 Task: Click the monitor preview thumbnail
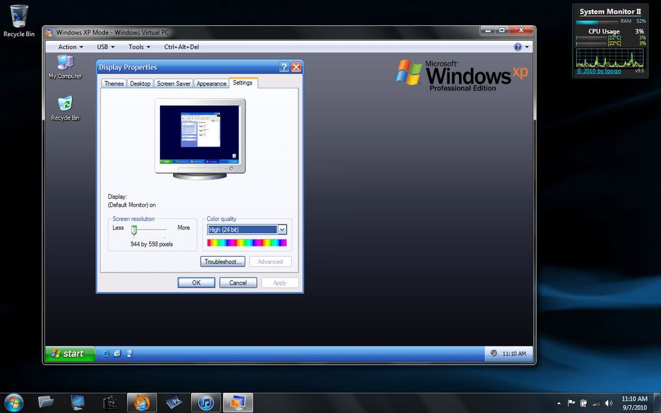(200, 138)
